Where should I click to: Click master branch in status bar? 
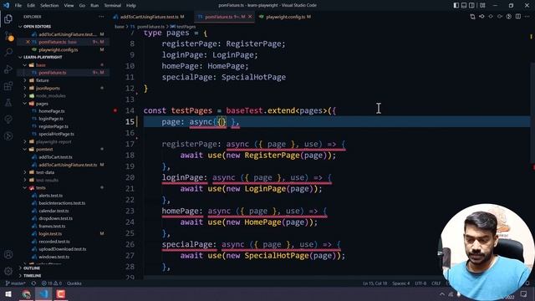[16, 283]
